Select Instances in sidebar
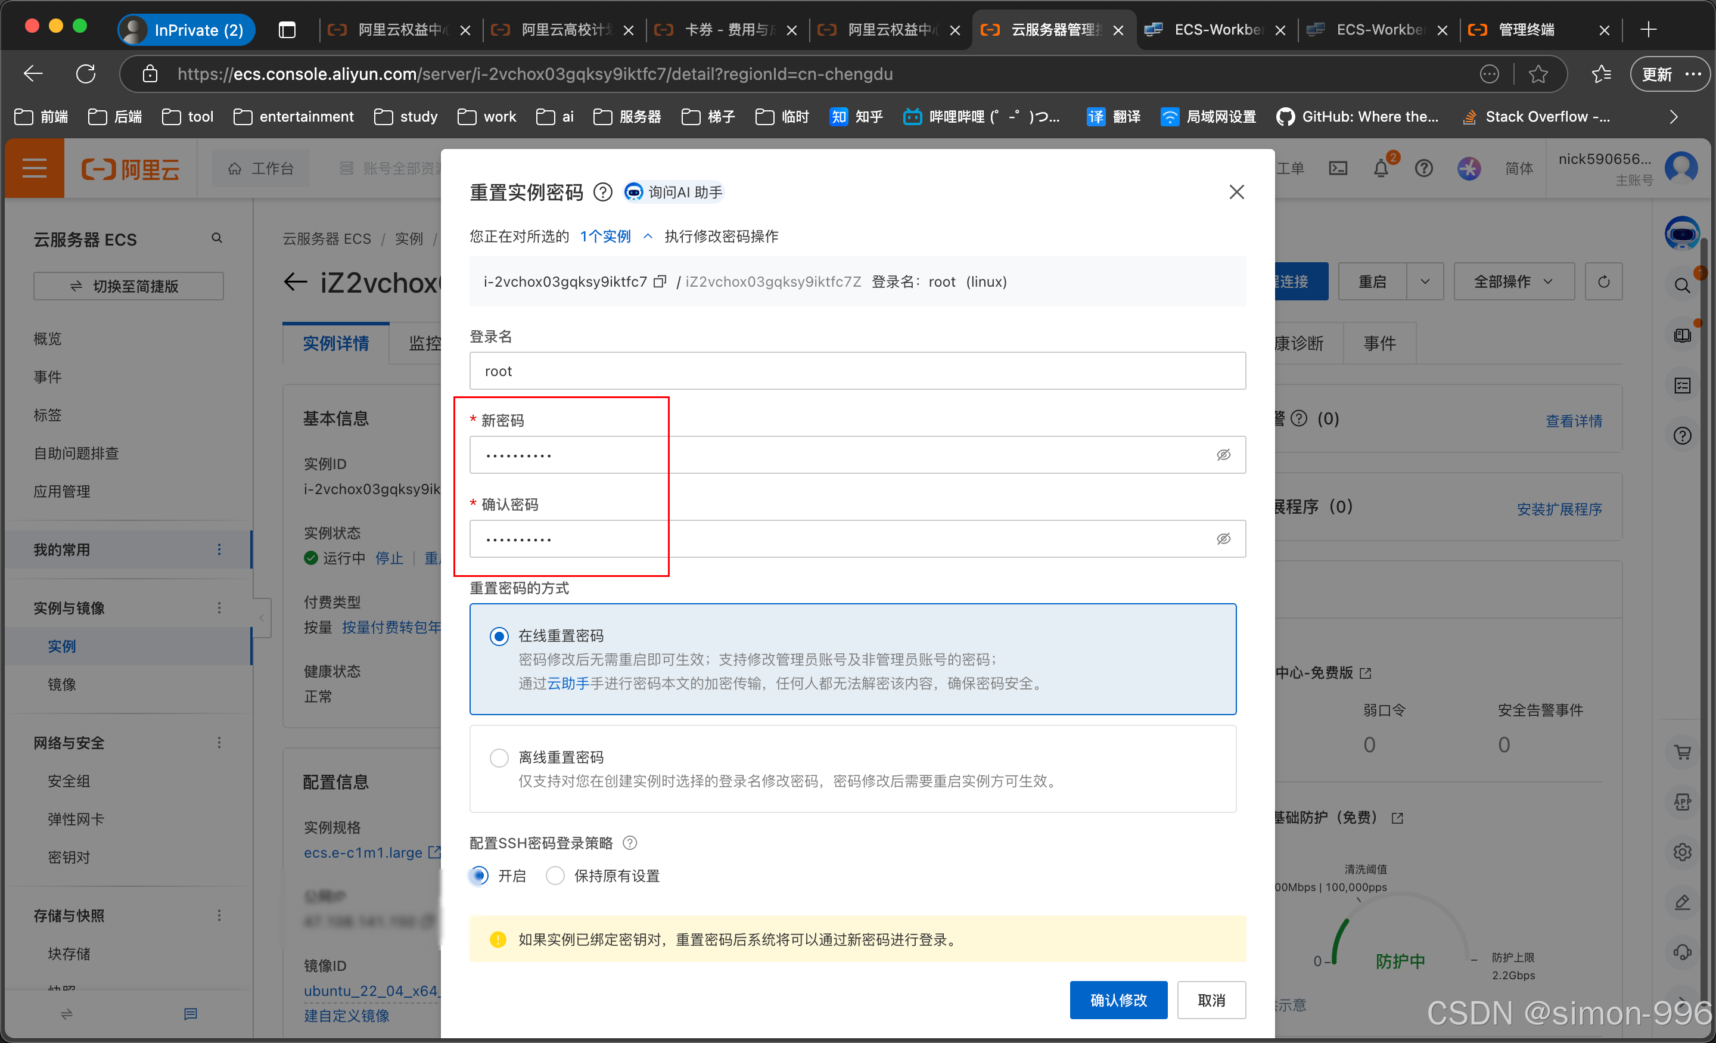This screenshot has width=1716, height=1043. coord(61,647)
